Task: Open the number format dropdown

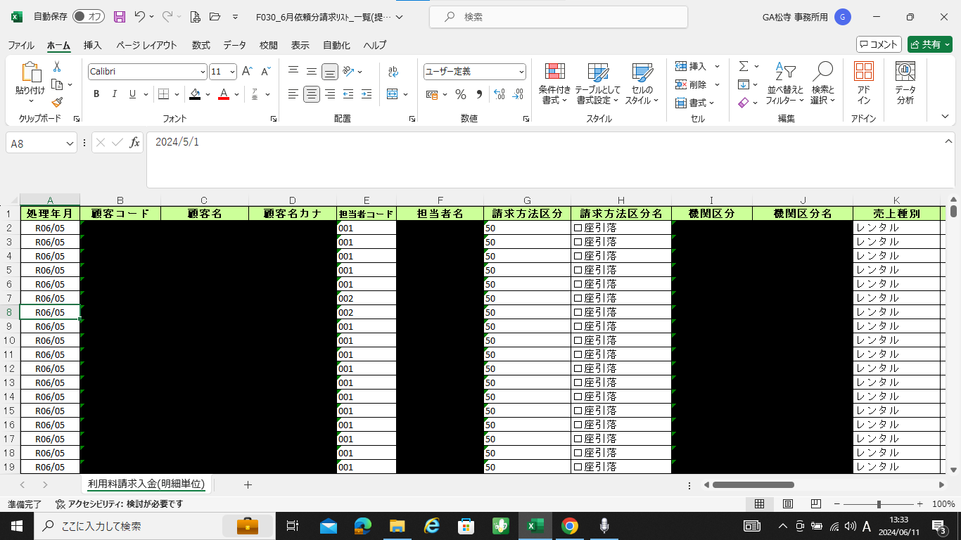Action: (x=521, y=72)
